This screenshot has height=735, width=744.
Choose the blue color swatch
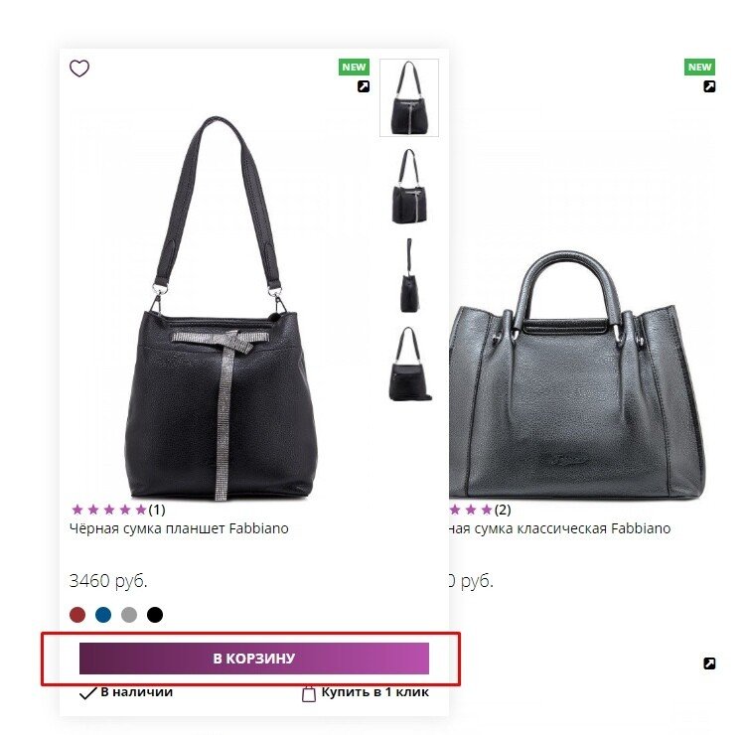[x=103, y=615]
